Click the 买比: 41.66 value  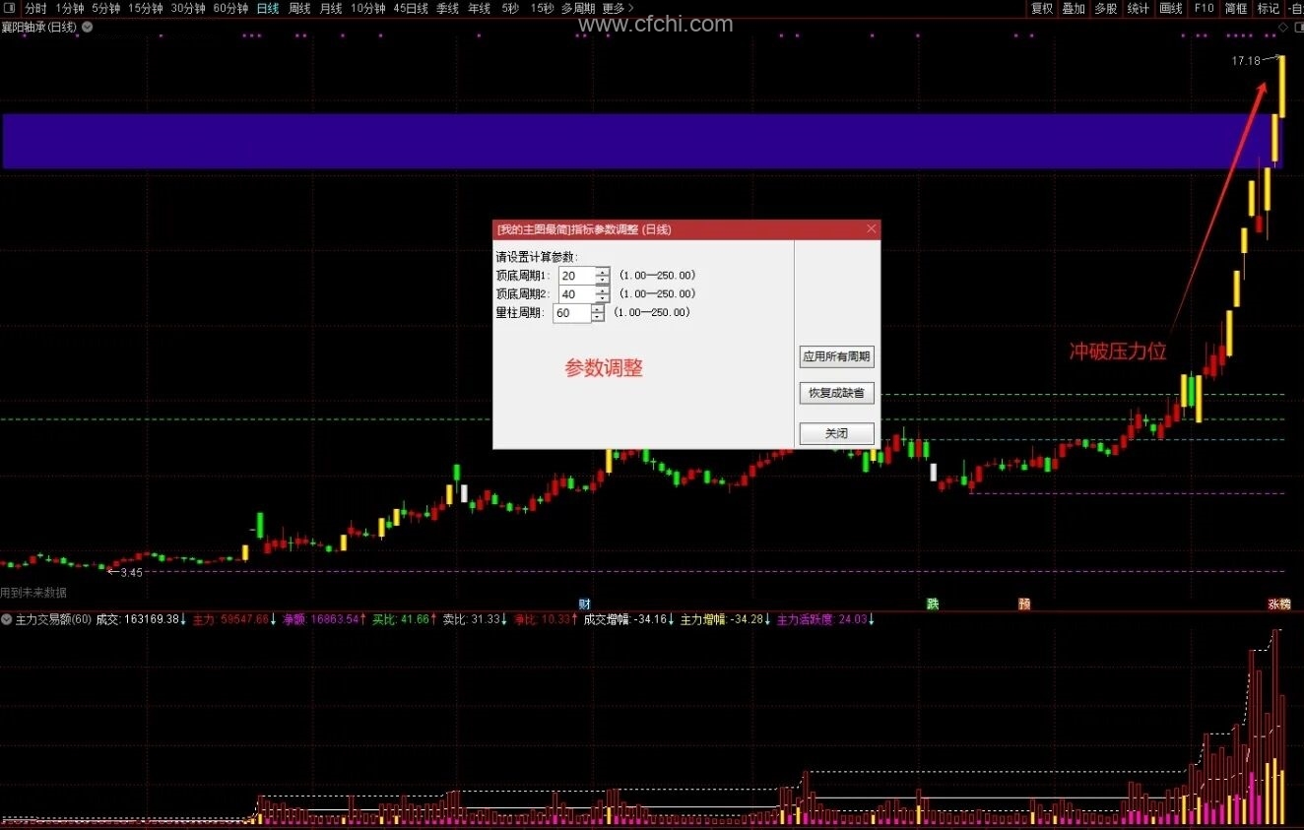pos(405,619)
